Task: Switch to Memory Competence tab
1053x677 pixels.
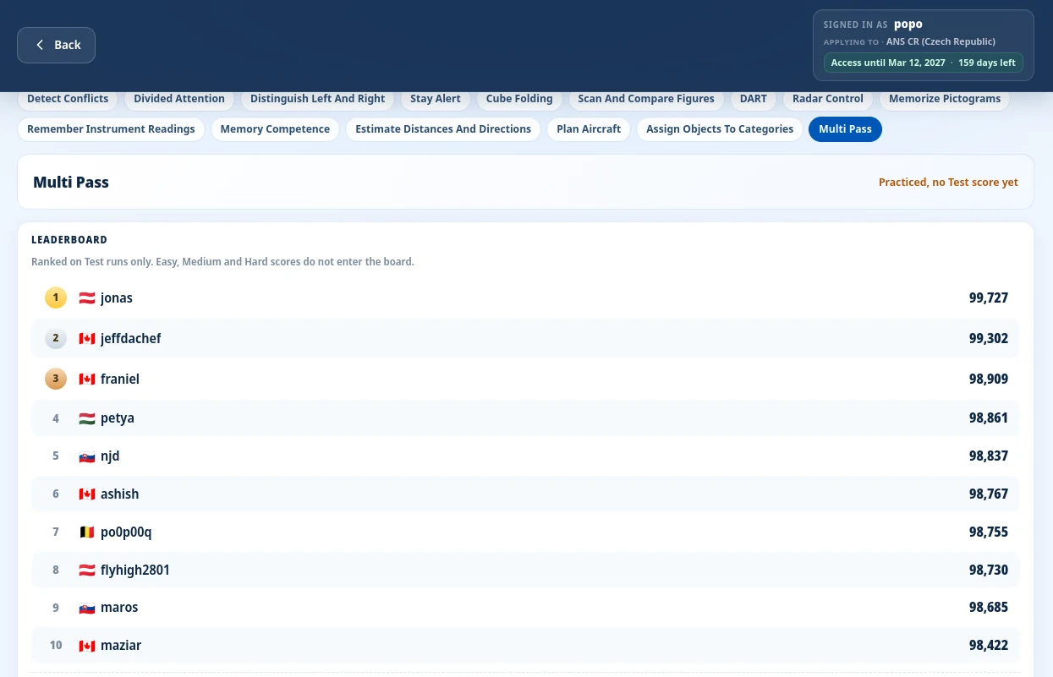Action: tap(275, 129)
